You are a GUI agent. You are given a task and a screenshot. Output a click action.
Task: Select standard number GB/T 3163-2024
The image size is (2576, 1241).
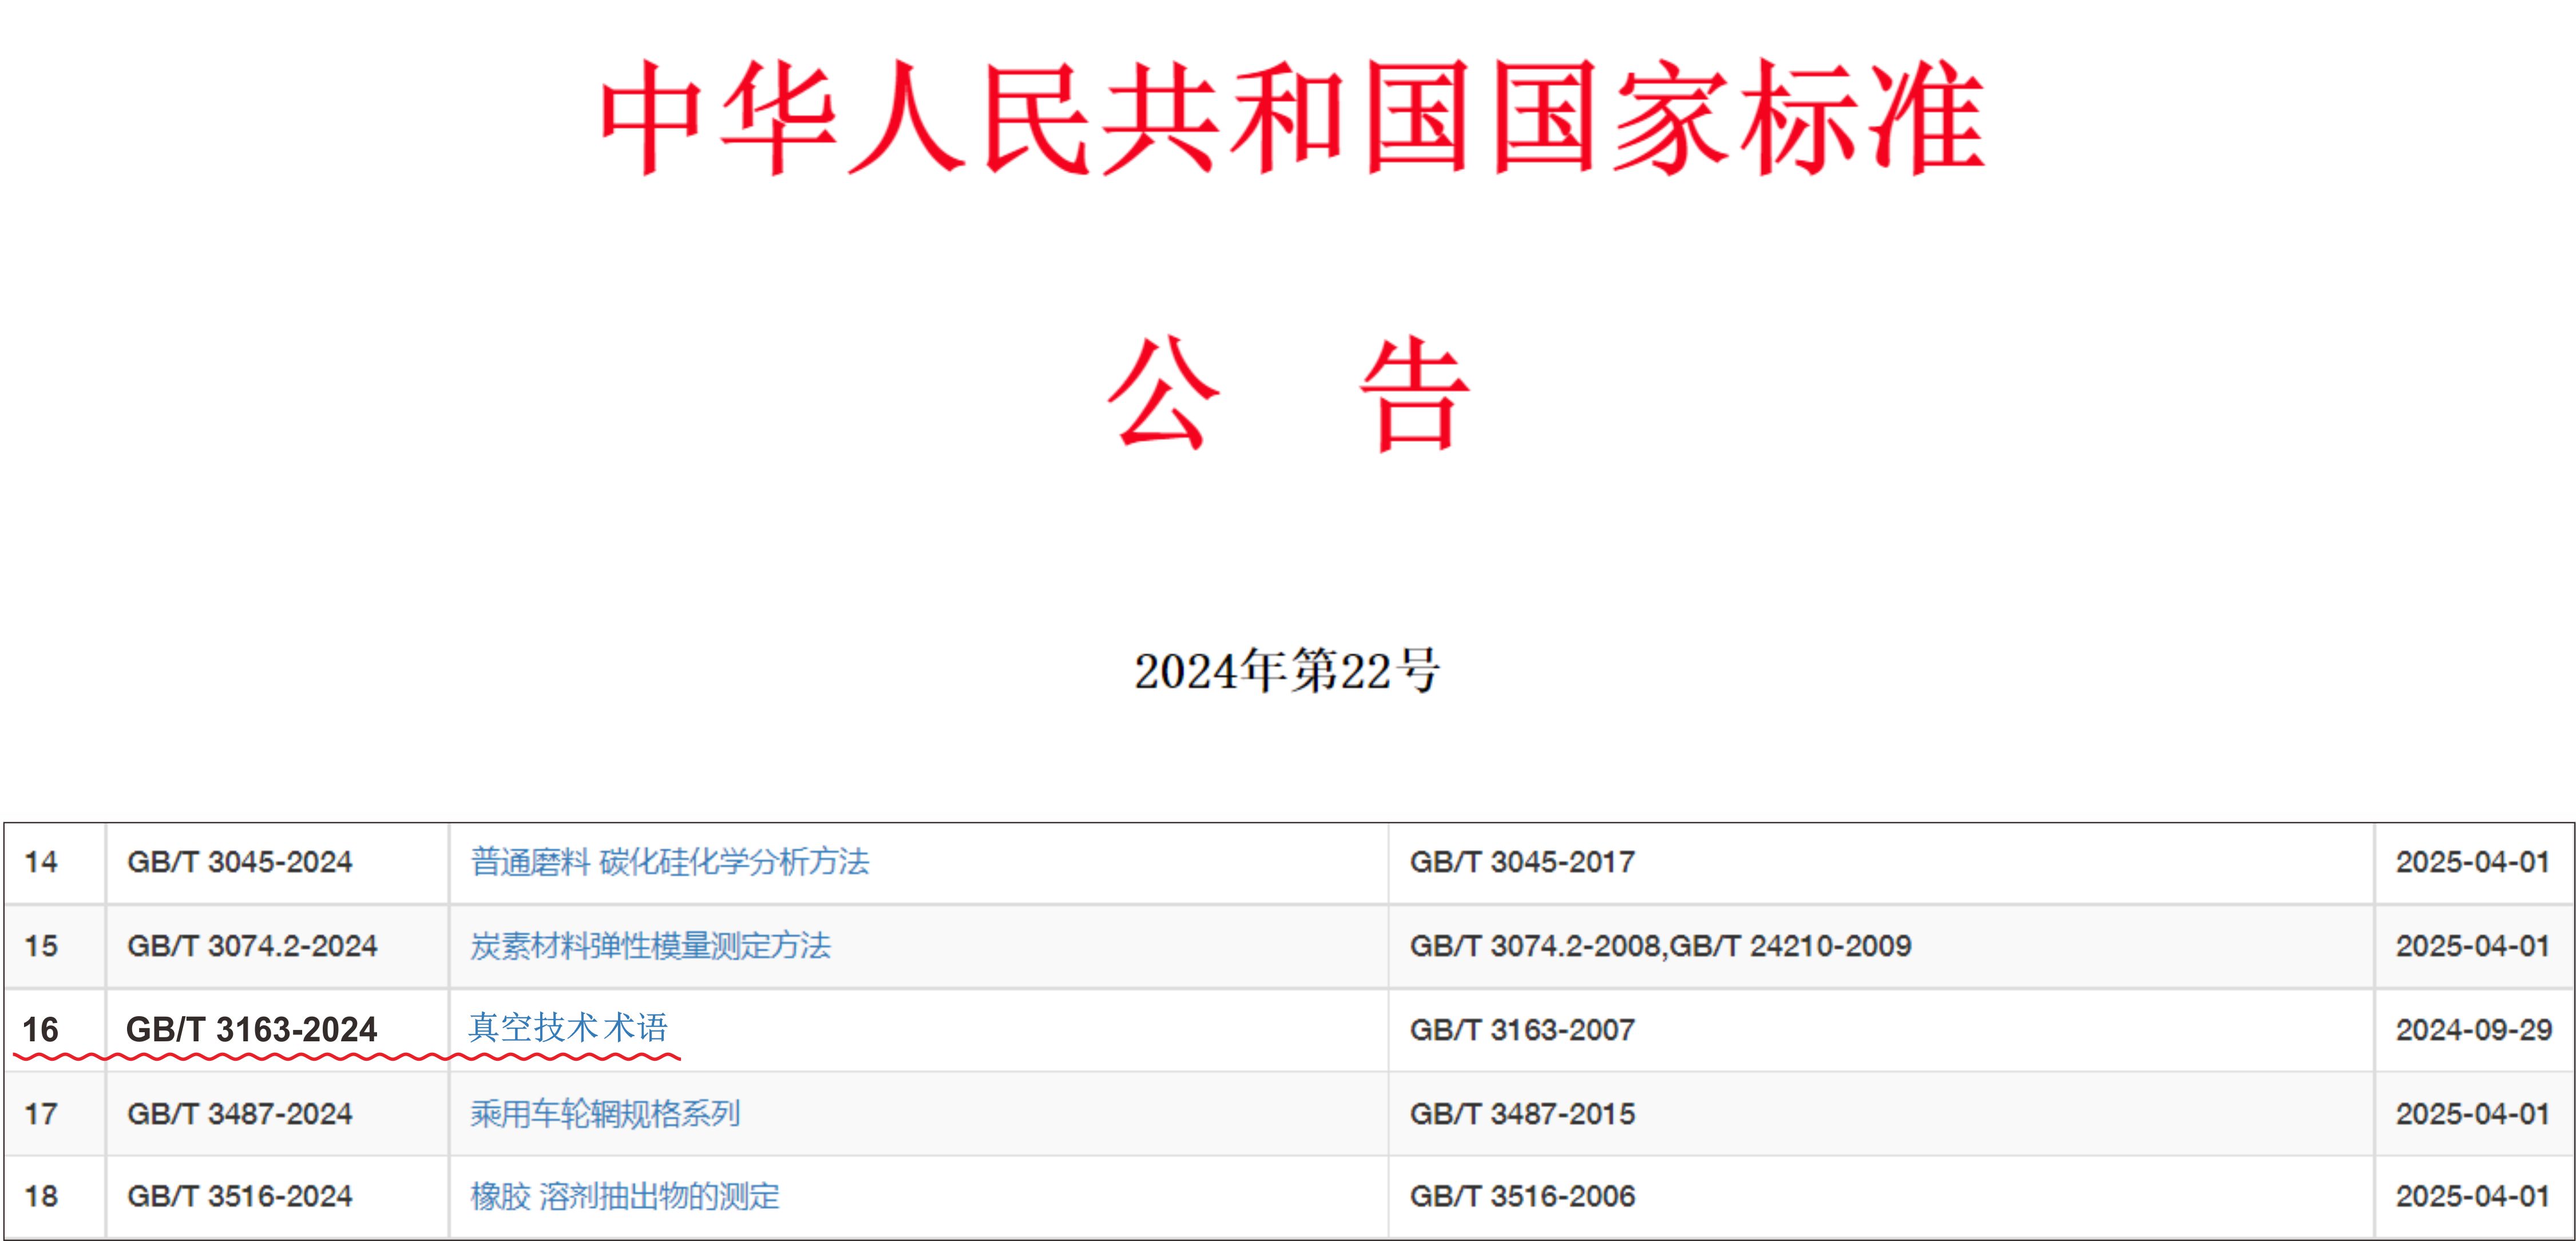251,1030
